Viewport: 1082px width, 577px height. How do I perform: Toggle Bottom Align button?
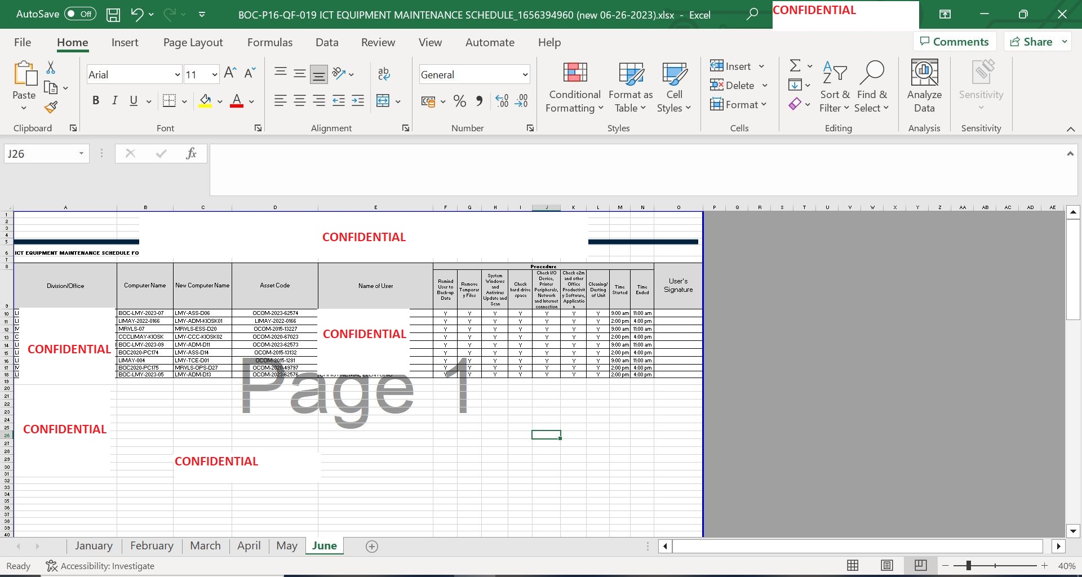pyautogui.click(x=319, y=73)
